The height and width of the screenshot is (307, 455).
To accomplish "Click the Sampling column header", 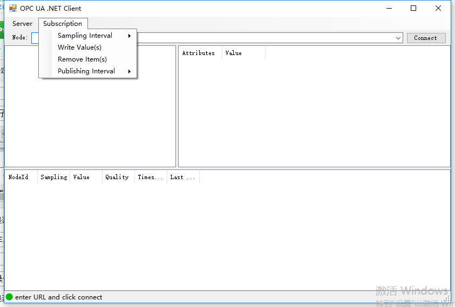I will pos(53,177).
